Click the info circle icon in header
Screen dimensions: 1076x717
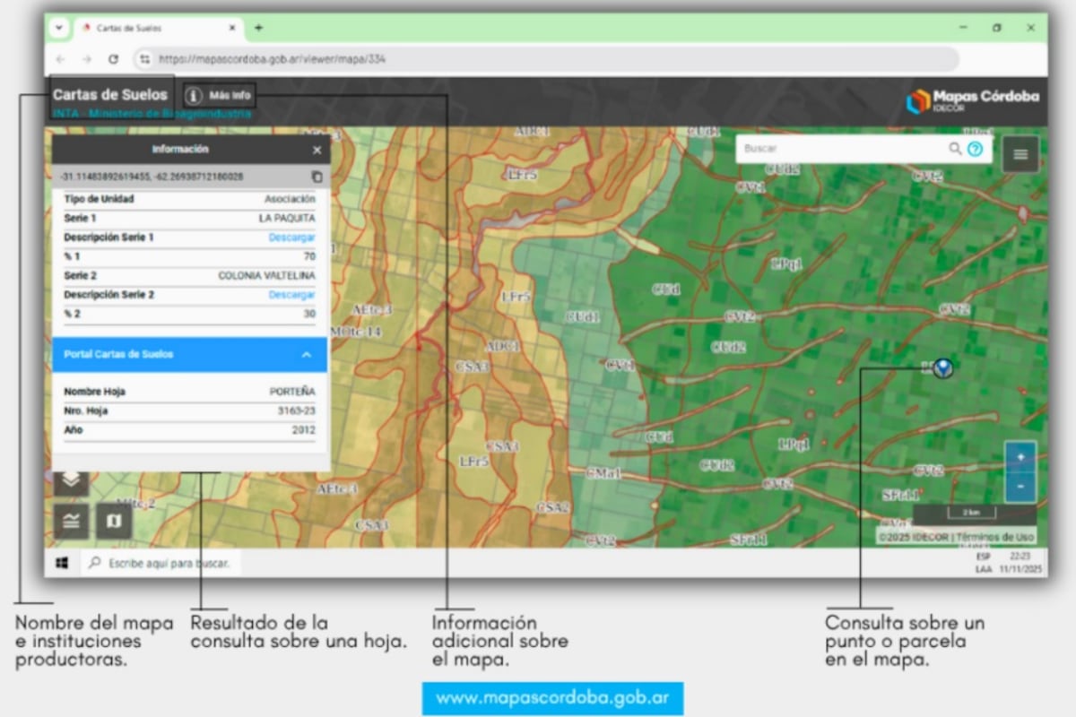click(x=194, y=95)
